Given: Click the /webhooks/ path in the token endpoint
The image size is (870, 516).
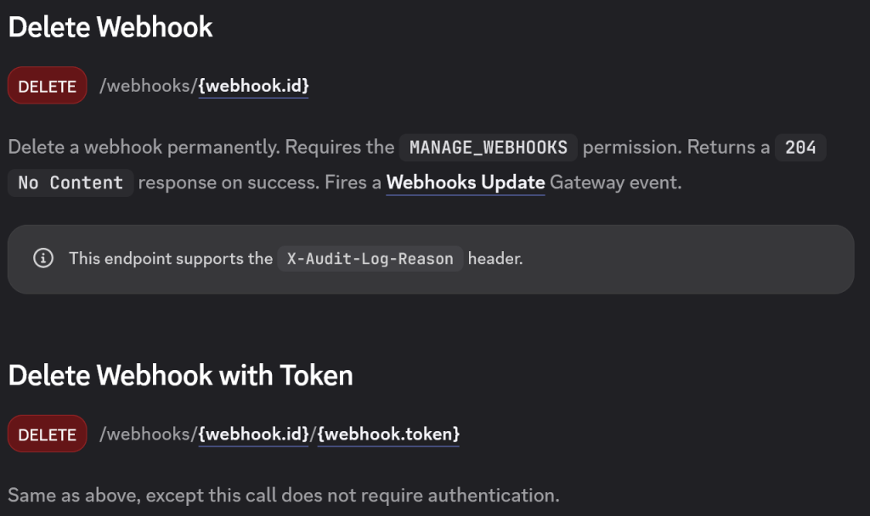Looking at the screenshot, I should [x=148, y=435].
